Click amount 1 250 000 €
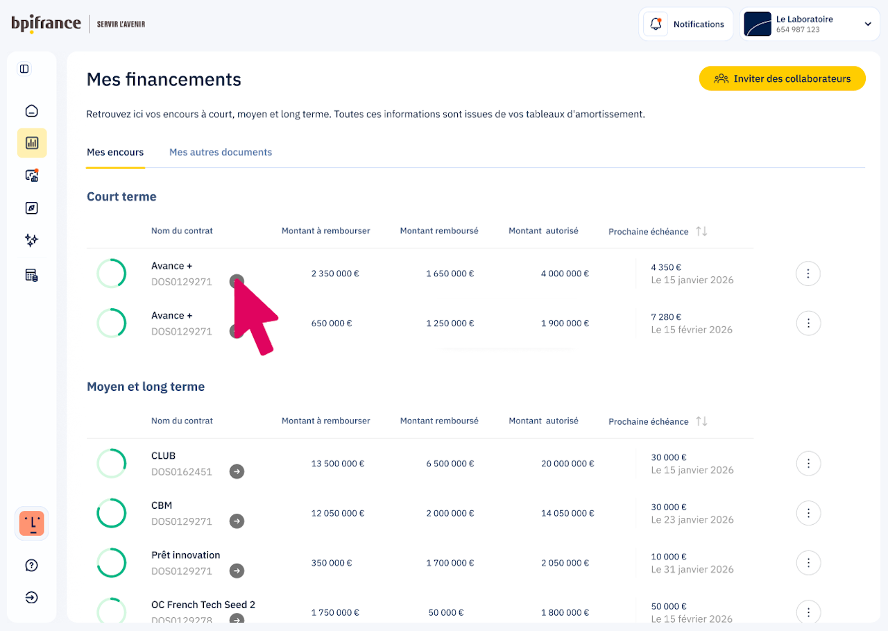 [450, 323]
